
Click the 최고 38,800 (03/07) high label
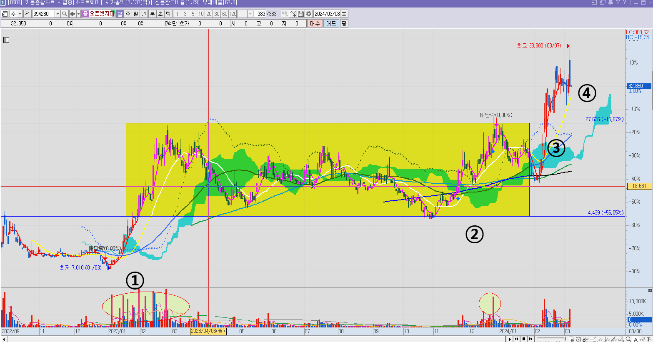click(539, 45)
